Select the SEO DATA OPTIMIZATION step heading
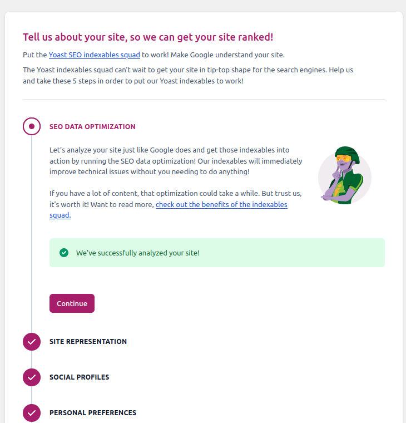 (92, 126)
